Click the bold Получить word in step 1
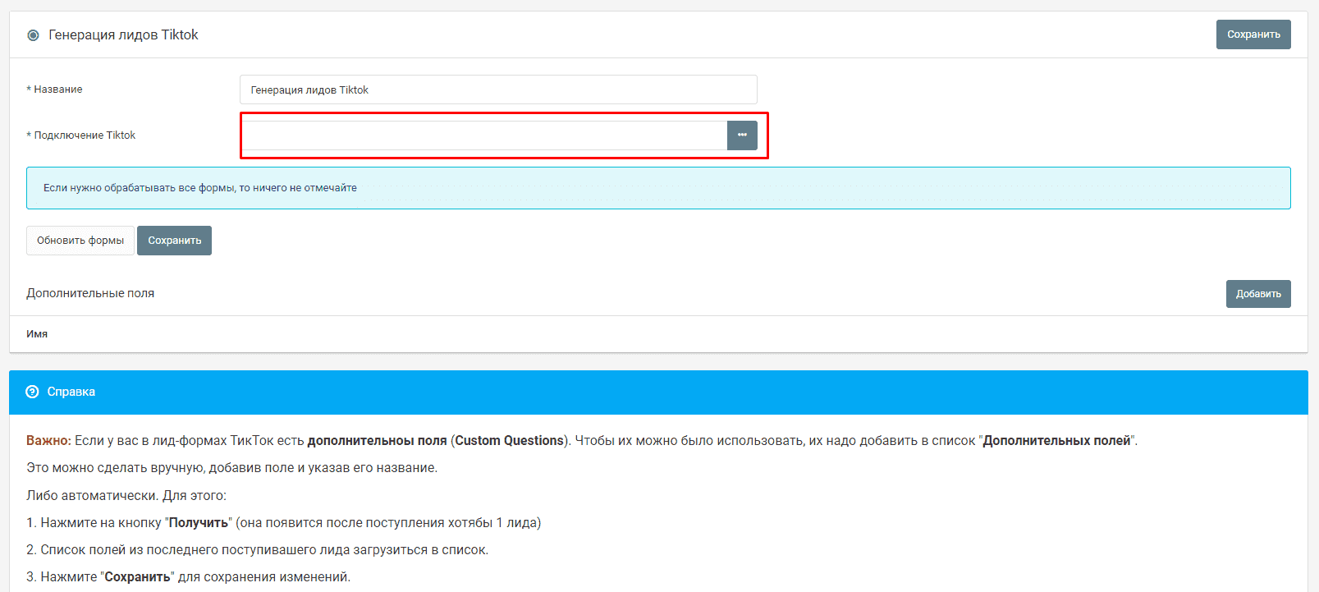This screenshot has width=1319, height=592. [x=199, y=523]
